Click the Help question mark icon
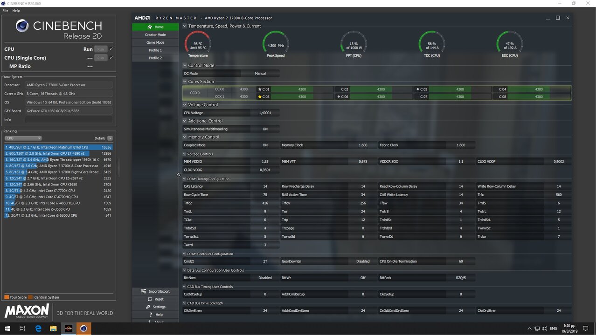This screenshot has height=336, width=597. tap(150, 315)
